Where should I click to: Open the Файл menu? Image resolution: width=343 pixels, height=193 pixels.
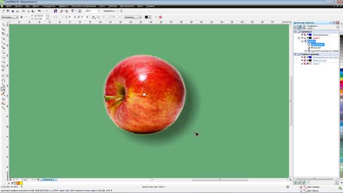[9, 6]
